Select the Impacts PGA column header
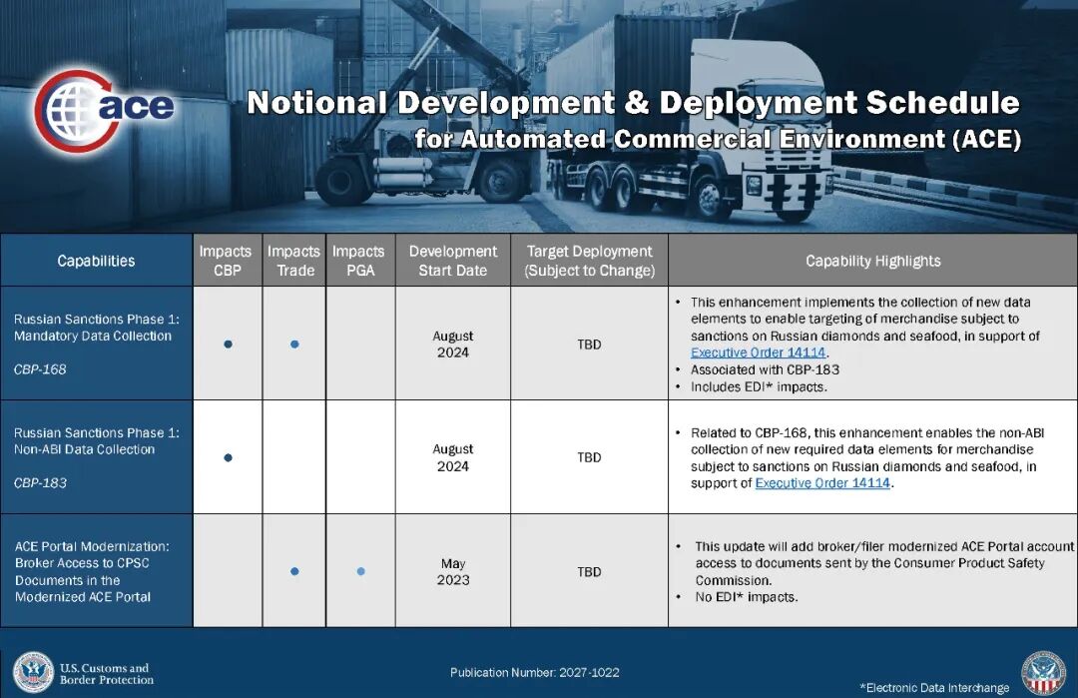The image size is (1078, 698). pyautogui.click(x=360, y=261)
